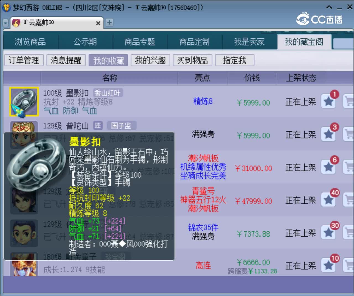Click the 高连 highlight text
Image resolution: width=354 pixels, height=296 pixels.
click(203, 266)
